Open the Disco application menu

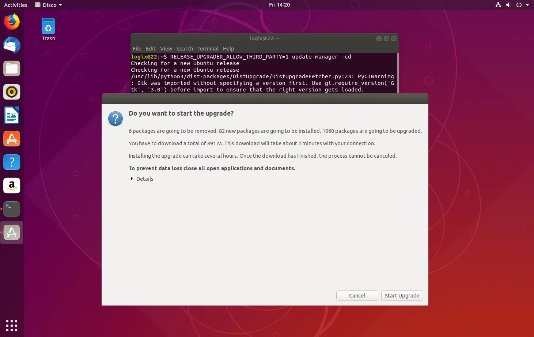click(48, 5)
